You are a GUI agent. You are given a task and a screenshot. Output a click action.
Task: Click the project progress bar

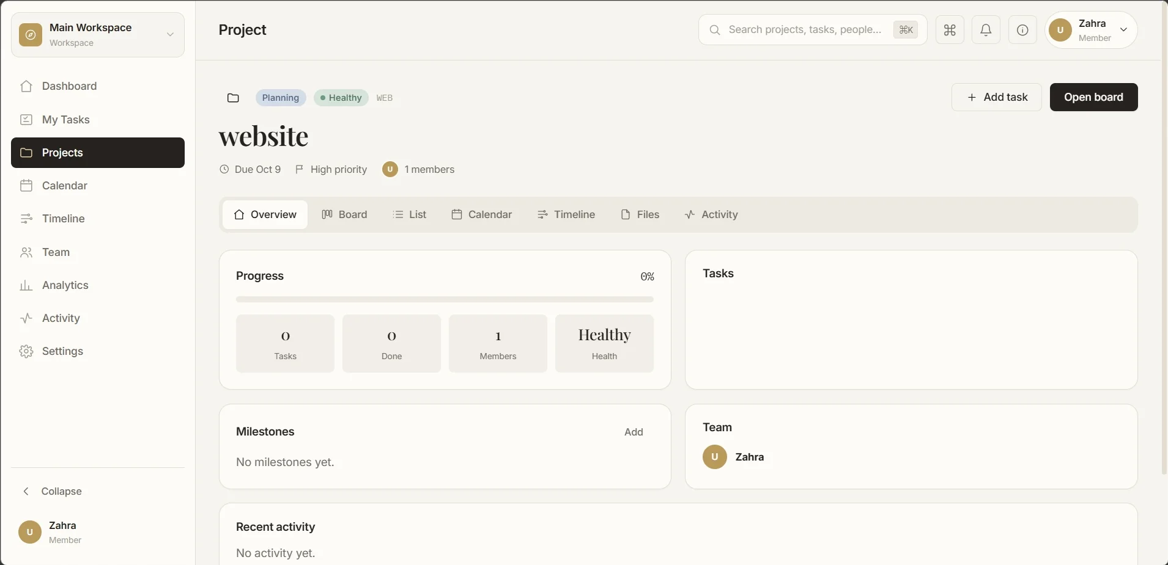coord(445,299)
